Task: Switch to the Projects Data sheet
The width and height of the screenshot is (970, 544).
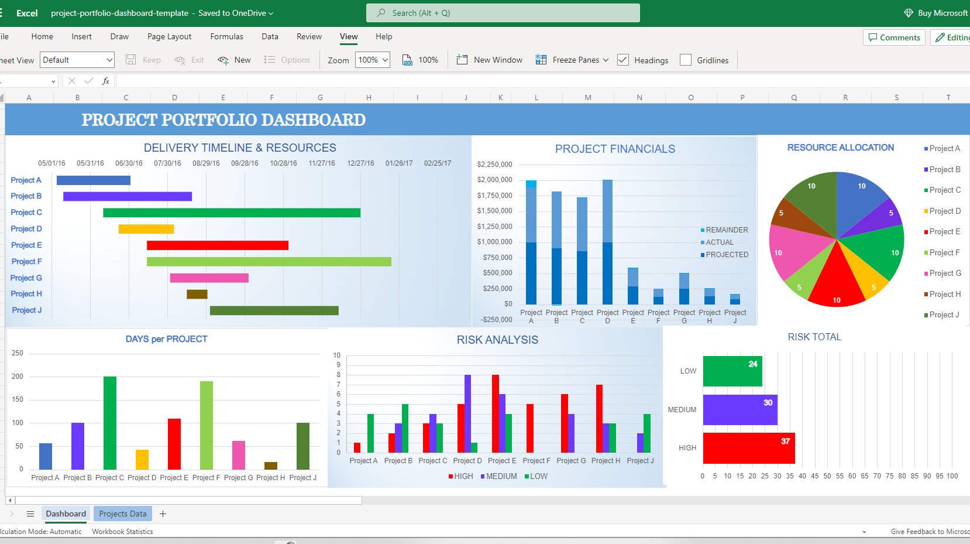Action: 123,514
